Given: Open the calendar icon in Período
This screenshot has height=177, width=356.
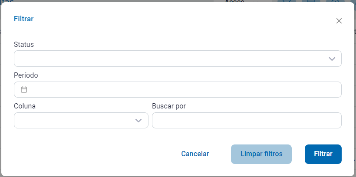Looking at the screenshot, I should [24, 89].
